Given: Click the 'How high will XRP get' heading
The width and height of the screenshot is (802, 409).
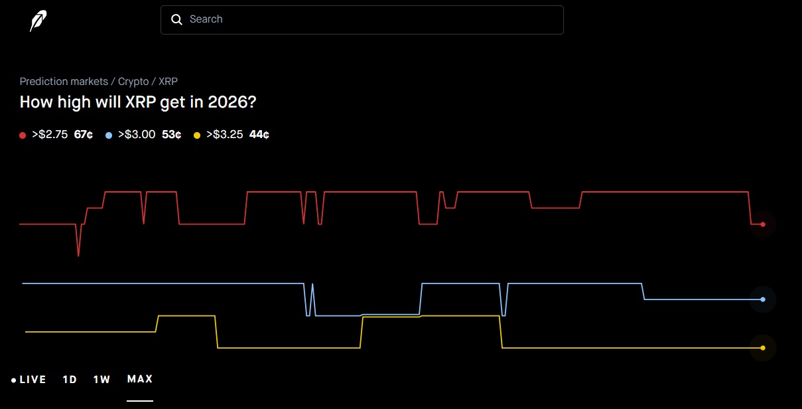Looking at the screenshot, I should (x=138, y=102).
